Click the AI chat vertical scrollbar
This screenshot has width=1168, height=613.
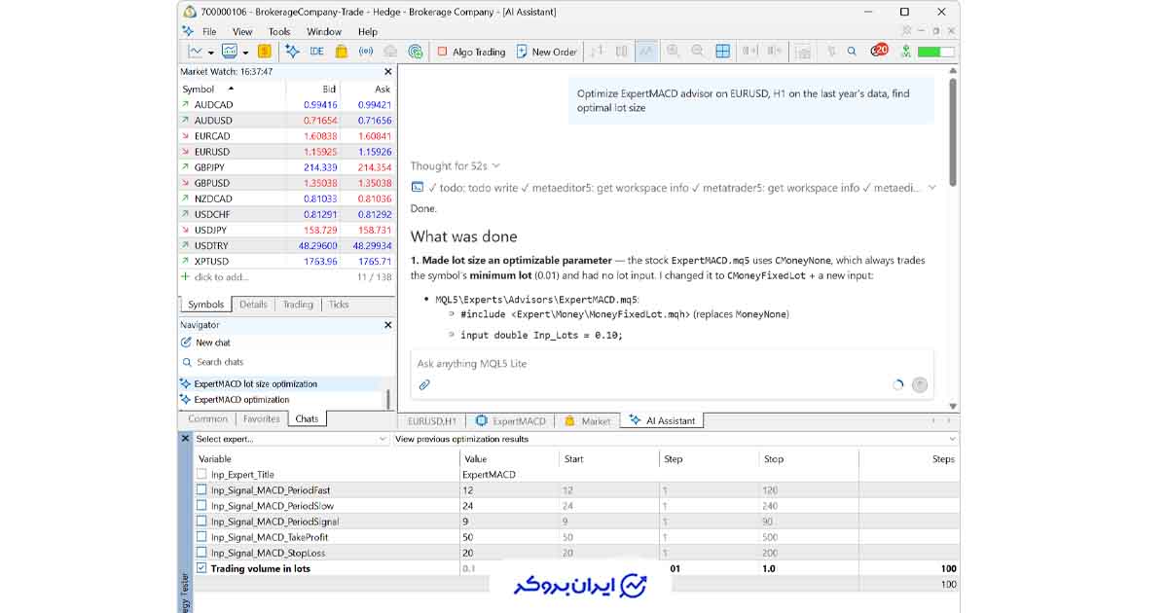(x=953, y=133)
